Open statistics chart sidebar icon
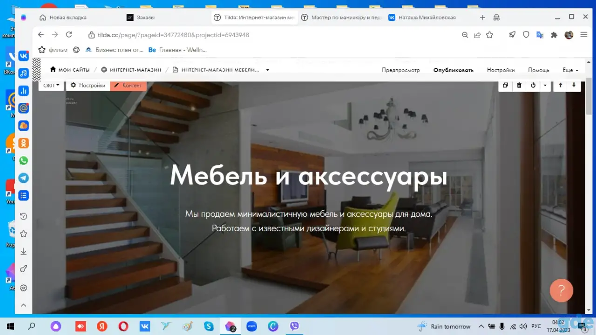The image size is (596, 335). pyautogui.click(x=23, y=91)
